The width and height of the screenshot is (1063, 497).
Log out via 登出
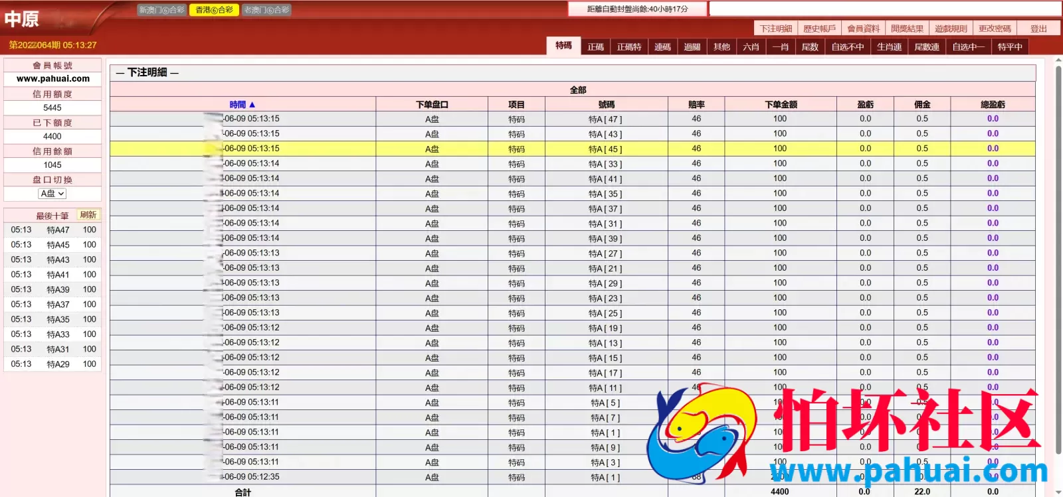pos(1038,29)
